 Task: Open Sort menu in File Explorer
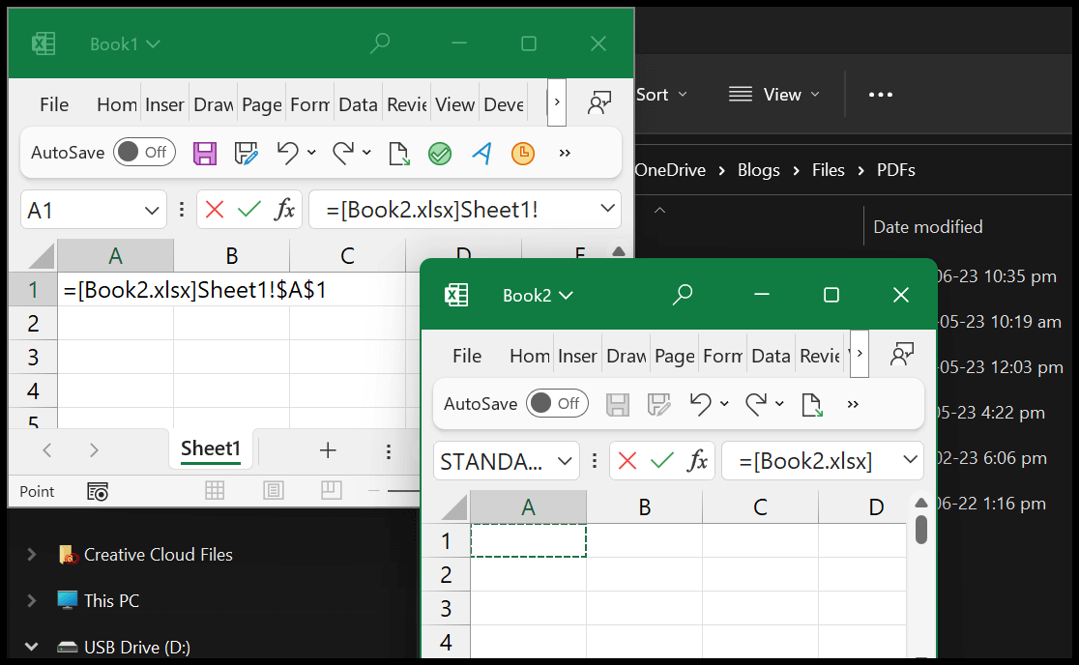click(x=660, y=94)
